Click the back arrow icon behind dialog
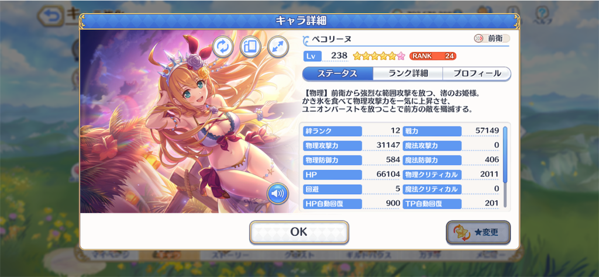The width and height of the screenshot is (599, 277). tap(51, 16)
